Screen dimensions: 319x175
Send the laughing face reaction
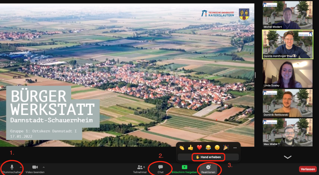click(x=208, y=148)
